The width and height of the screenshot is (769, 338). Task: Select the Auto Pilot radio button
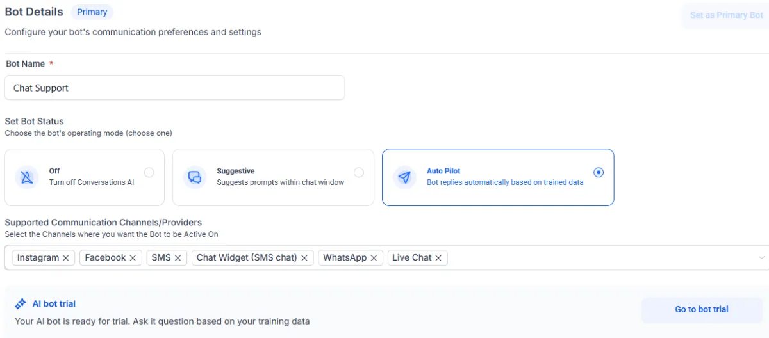tap(599, 172)
